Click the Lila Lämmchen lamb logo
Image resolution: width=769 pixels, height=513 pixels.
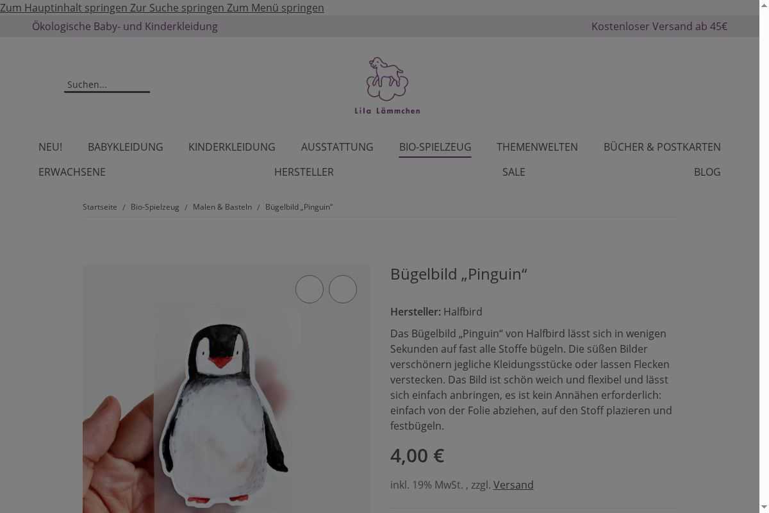pyautogui.click(x=388, y=85)
